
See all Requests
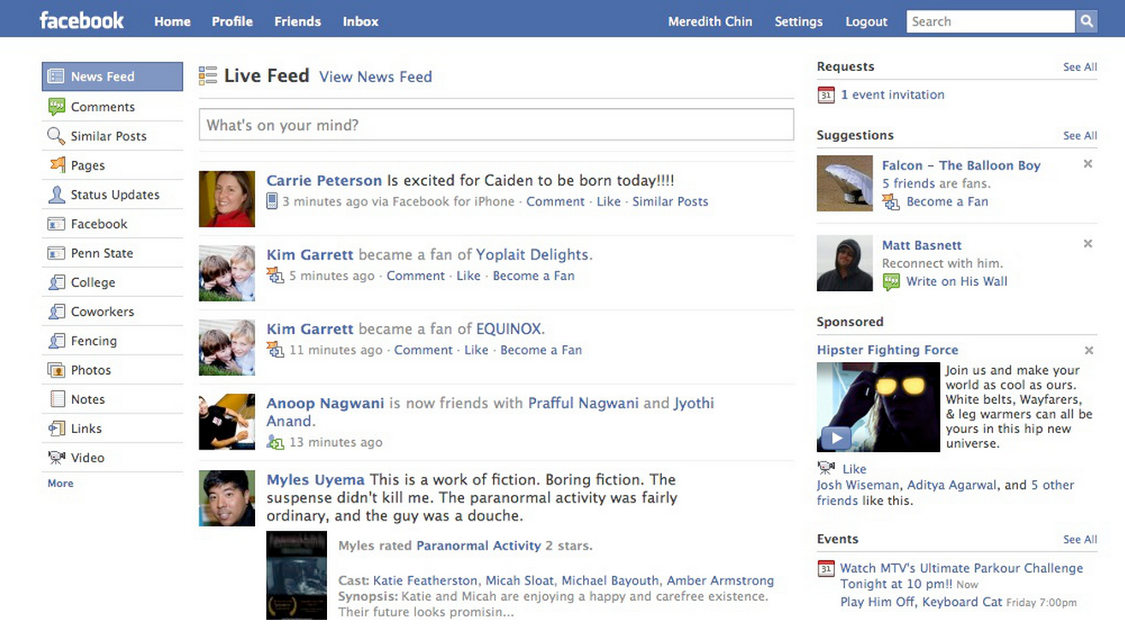(x=1080, y=67)
